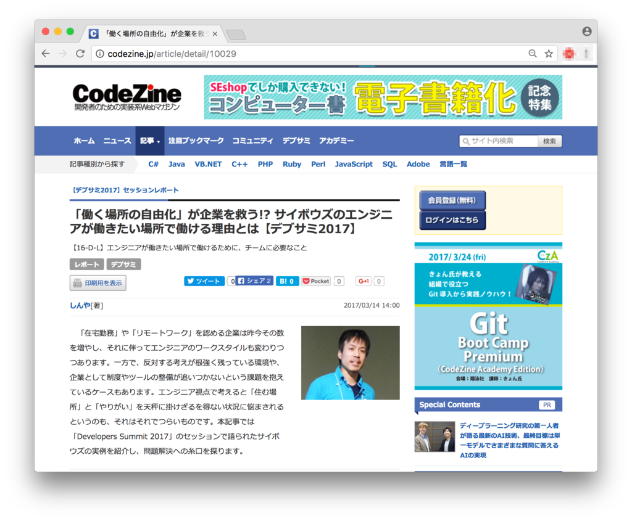Viewport: 632px width, 521px height.
Task: Close the CodeZine browser tab
Action: pos(215,34)
